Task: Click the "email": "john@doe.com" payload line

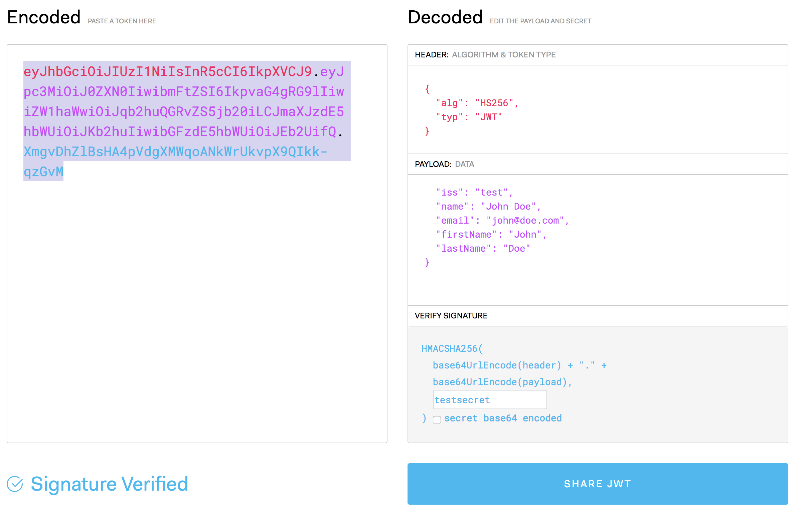Action: pos(502,221)
